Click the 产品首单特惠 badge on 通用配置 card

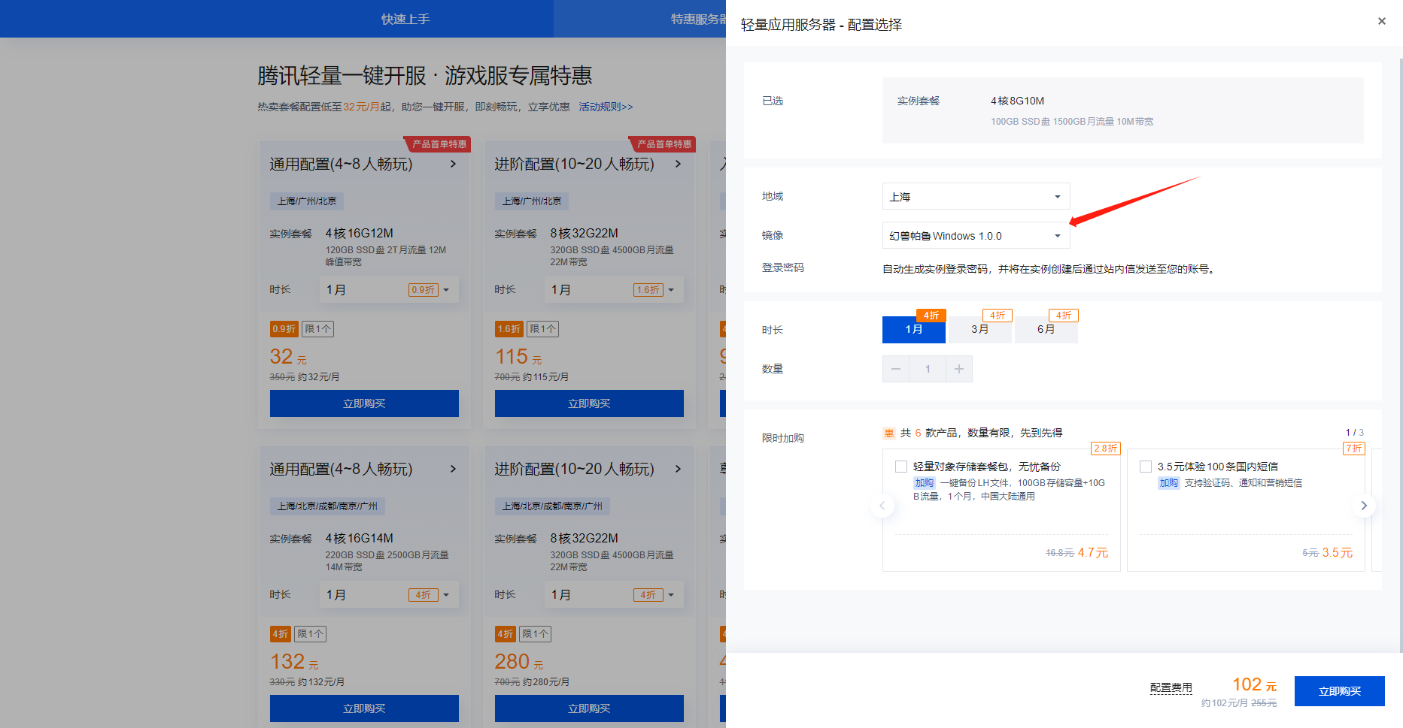pyautogui.click(x=439, y=144)
